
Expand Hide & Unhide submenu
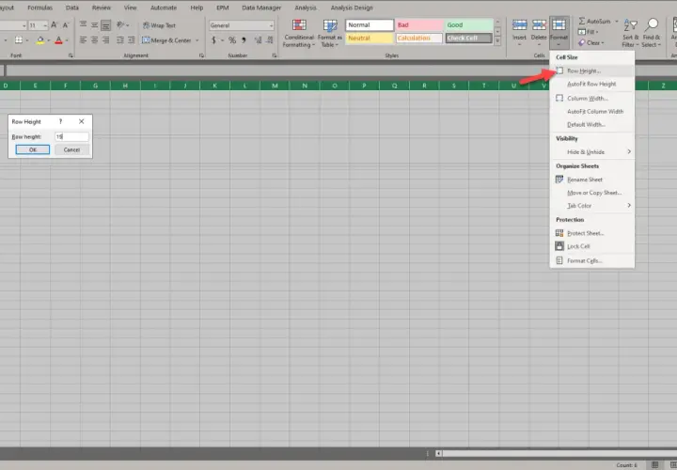coord(592,152)
